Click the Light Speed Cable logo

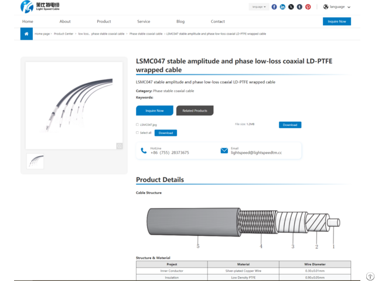coord(40,6)
